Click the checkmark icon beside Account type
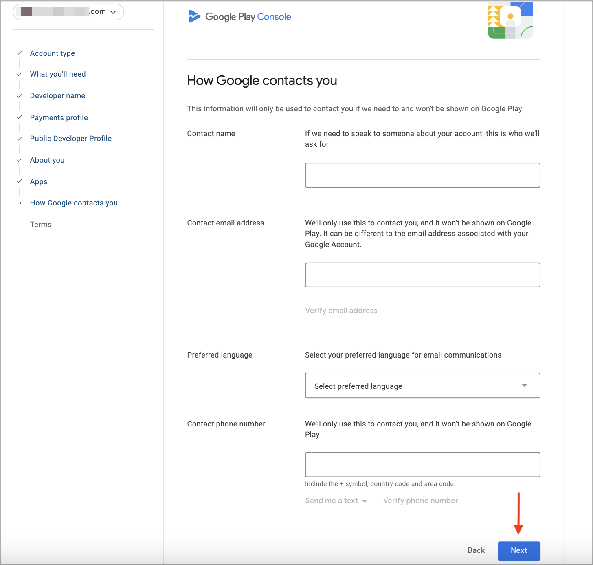593x565 pixels. (19, 53)
